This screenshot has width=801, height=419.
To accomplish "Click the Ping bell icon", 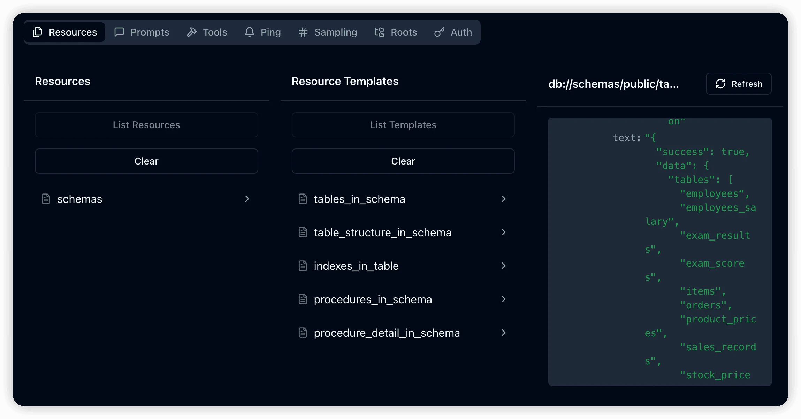I will (250, 32).
